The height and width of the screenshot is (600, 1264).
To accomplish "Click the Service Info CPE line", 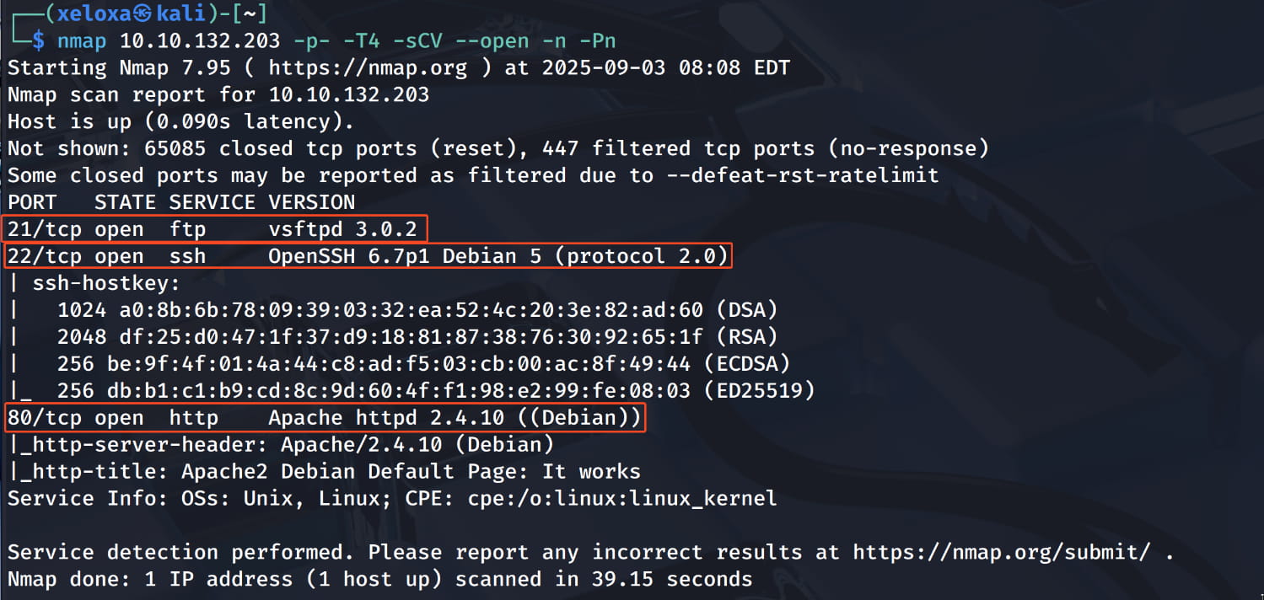I will [x=392, y=498].
